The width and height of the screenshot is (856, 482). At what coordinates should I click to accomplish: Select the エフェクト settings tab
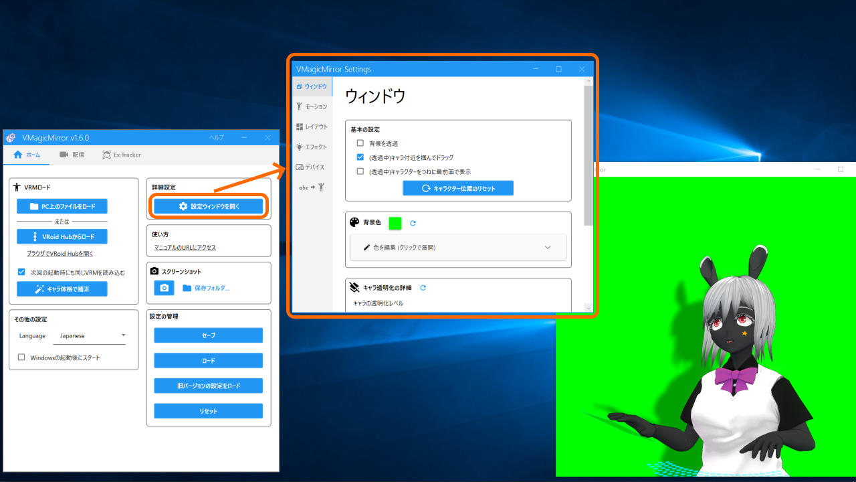tap(312, 147)
